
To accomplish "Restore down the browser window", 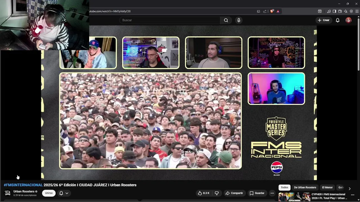I will pos(348,4).
